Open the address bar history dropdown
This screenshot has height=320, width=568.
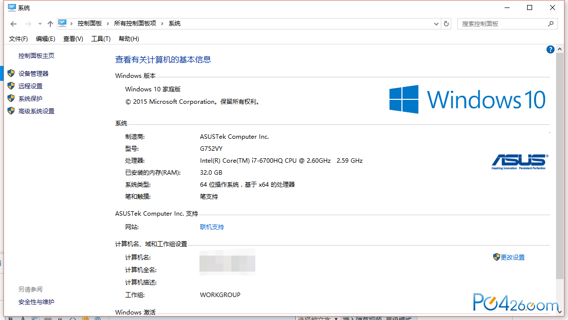pos(436,24)
